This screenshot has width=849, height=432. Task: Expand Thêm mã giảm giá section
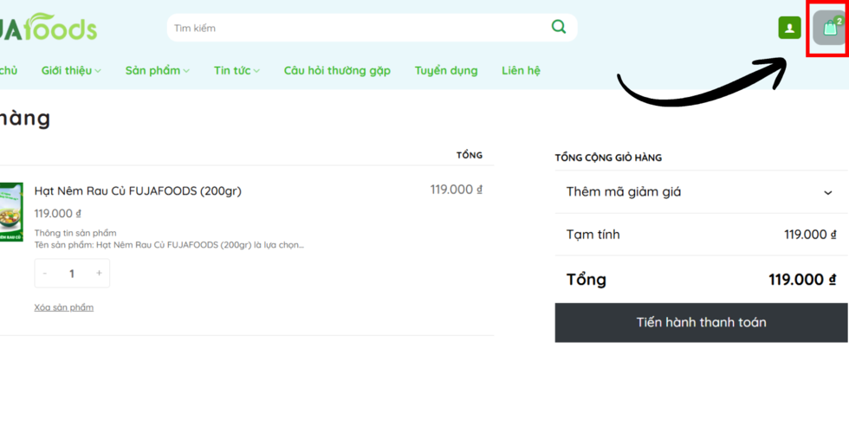coord(701,191)
